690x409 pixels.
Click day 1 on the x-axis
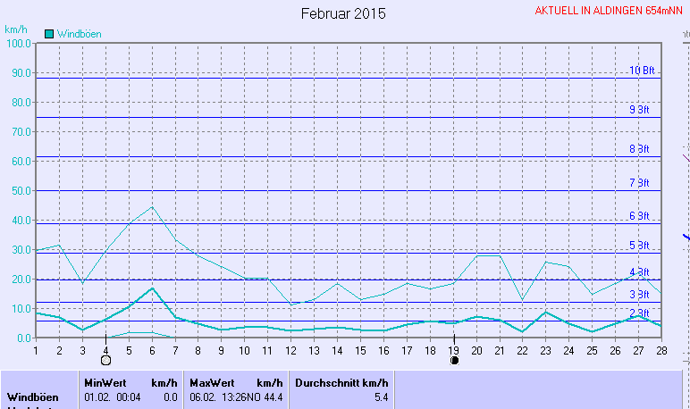(36, 349)
